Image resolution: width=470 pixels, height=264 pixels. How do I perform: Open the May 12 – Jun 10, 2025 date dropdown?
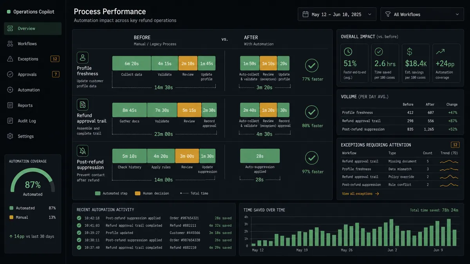[337, 14]
